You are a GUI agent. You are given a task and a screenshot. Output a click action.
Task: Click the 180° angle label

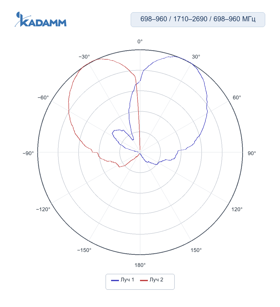coord(140,265)
